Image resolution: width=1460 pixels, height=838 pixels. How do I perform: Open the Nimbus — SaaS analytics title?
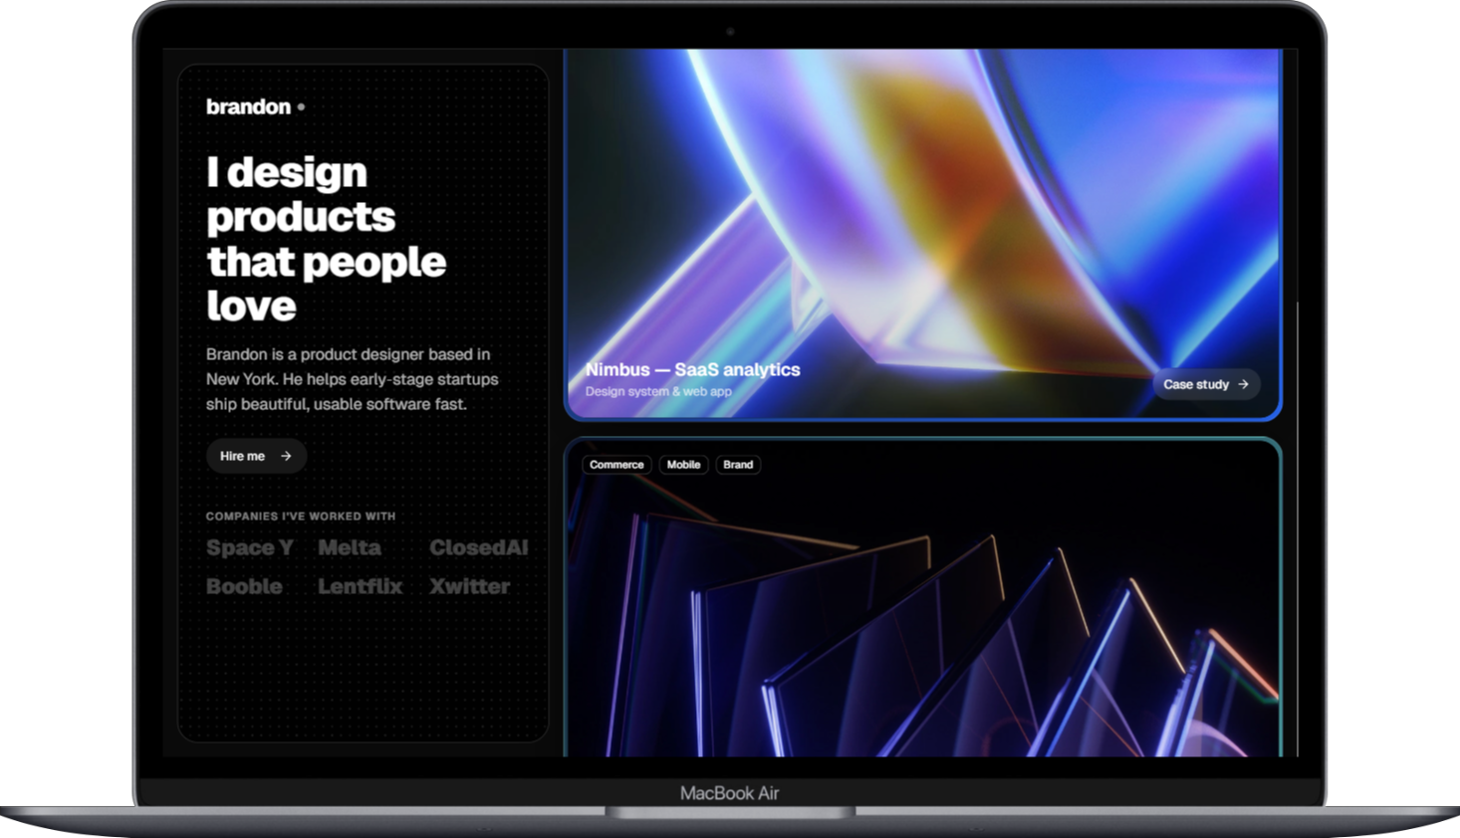point(692,369)
